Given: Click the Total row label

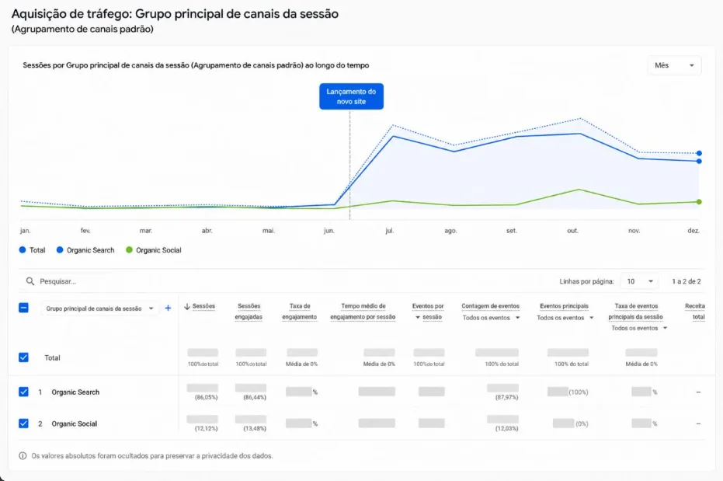Looking at the screenshot, I should coord(52,357).
